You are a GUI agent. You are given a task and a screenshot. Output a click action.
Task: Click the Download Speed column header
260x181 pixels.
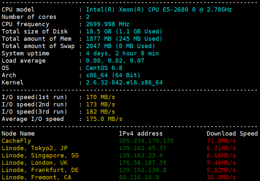click(232, 134)
